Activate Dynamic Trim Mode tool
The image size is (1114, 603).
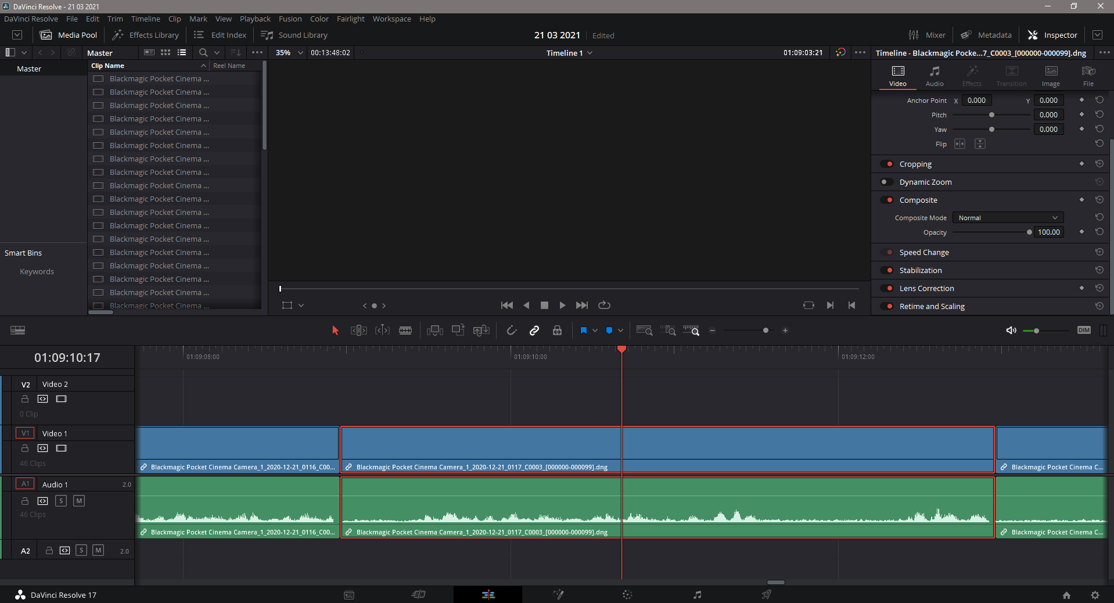(x=382, y=331)
